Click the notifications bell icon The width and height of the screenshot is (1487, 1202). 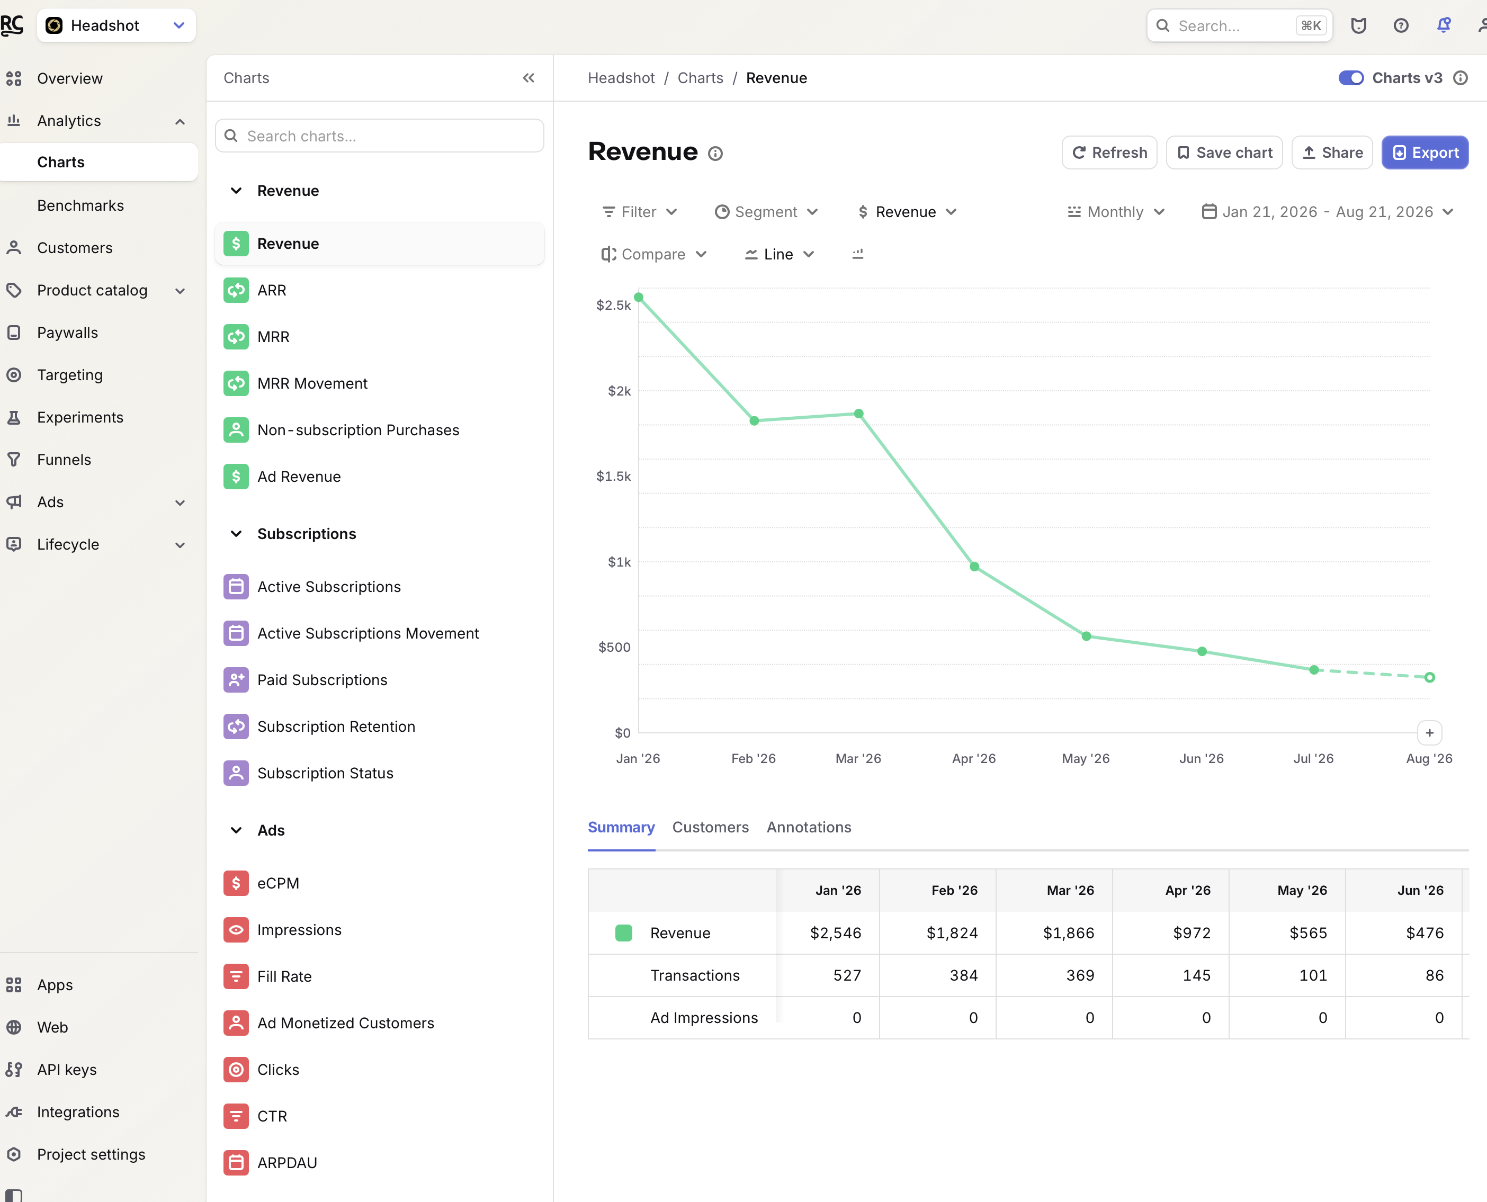[x=1444, y=25]
